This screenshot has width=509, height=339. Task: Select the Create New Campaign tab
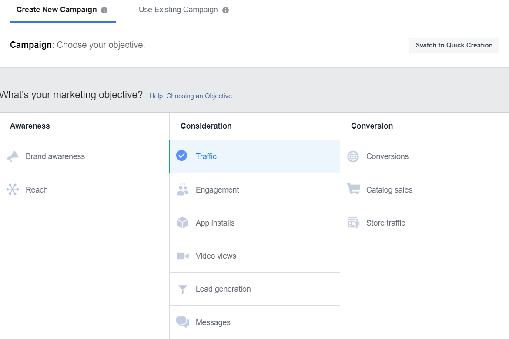click(x=57, y=10)
